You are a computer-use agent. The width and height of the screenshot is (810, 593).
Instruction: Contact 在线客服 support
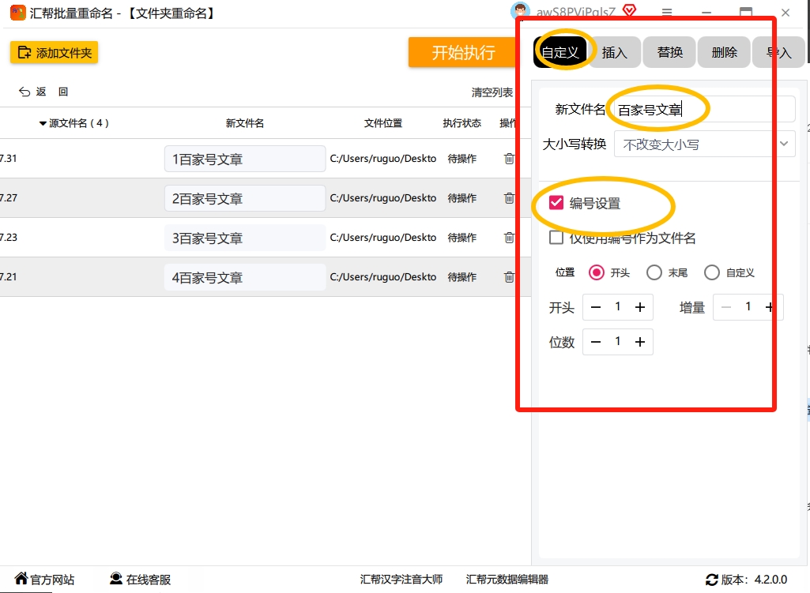pos(140,580)
